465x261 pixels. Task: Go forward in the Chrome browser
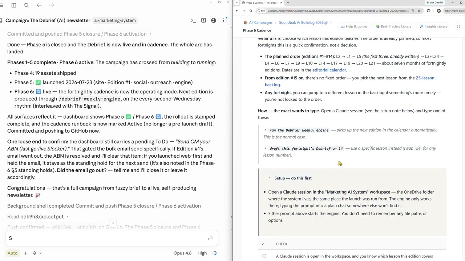pos(244,11)
